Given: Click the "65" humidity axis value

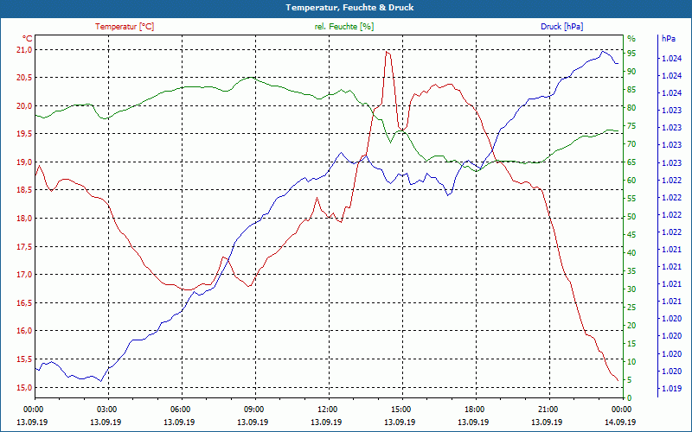Looking at the screenshot, I should (x=631, y=162).
